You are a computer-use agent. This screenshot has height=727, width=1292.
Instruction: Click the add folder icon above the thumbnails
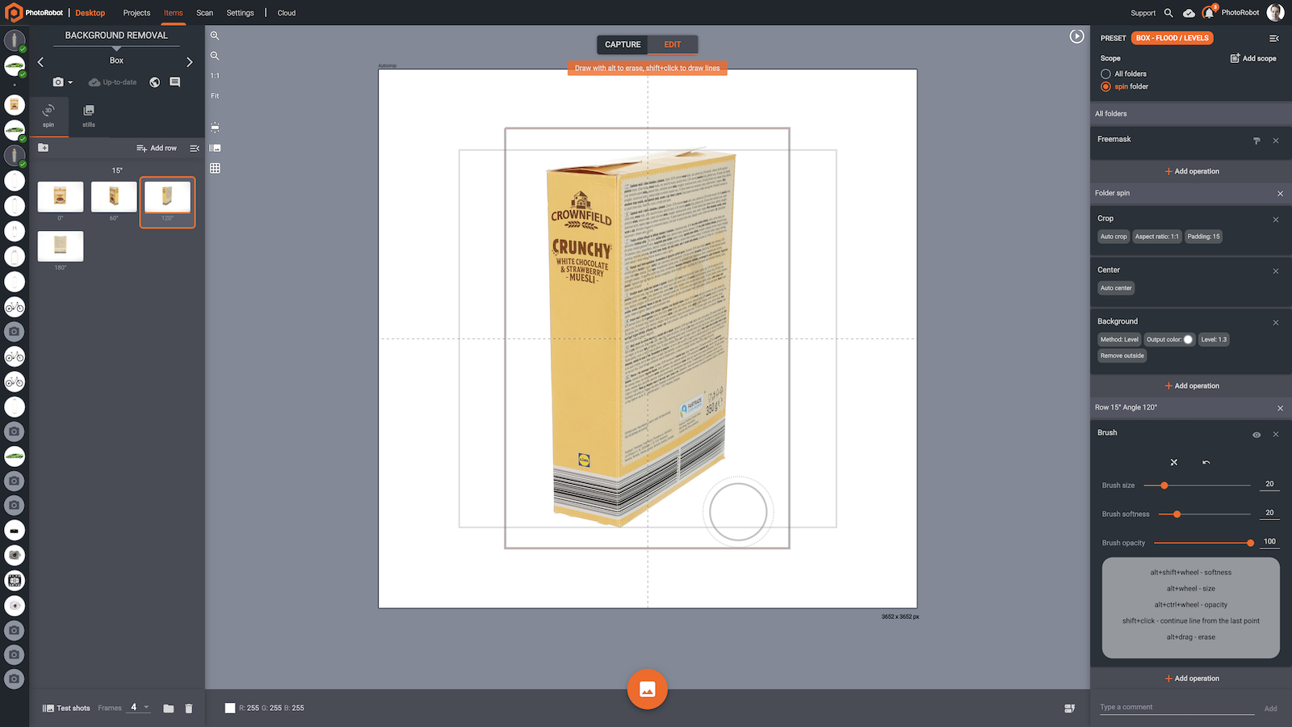point(43,148)
